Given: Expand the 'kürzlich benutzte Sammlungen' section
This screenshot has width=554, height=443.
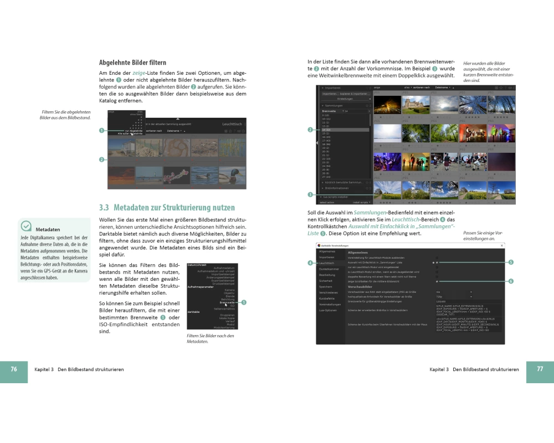Looking at the screenshot, I should (x=345, y=182).
